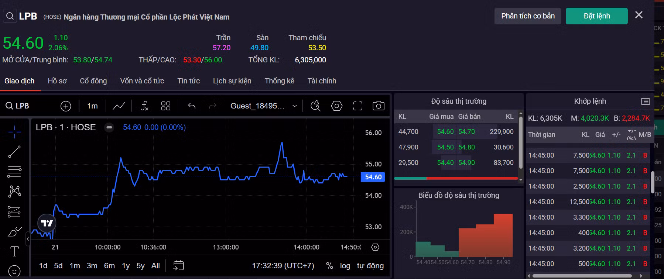This screenshot has width=664, height=279.
Task: Set chart range to 5d
Action: (58, 266)
